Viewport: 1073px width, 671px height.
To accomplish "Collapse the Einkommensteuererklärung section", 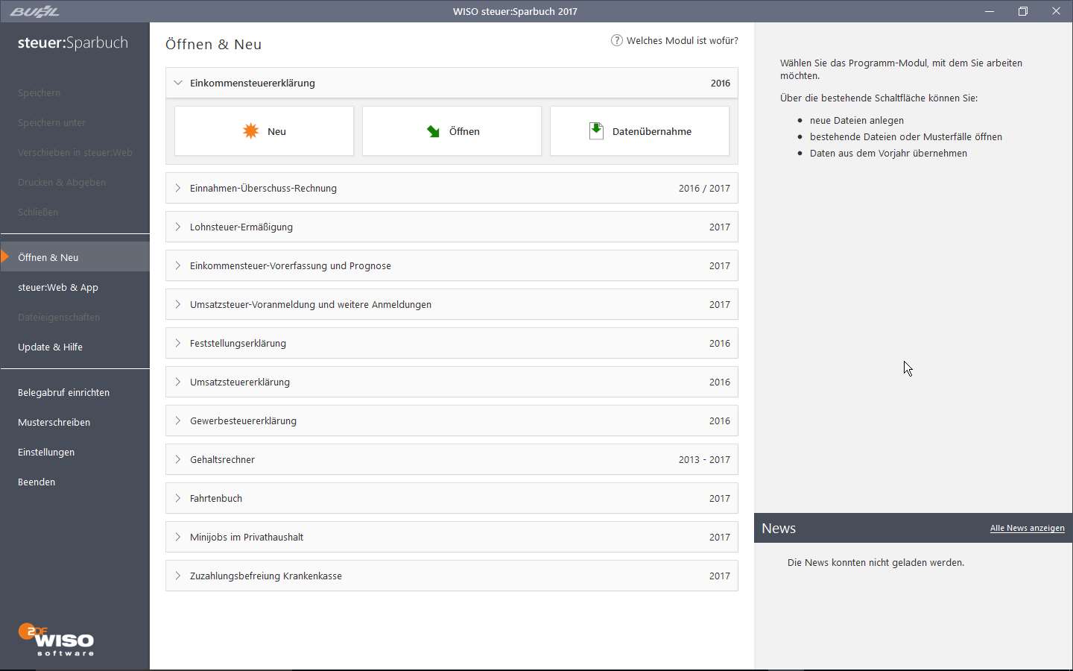I will 178,83.
